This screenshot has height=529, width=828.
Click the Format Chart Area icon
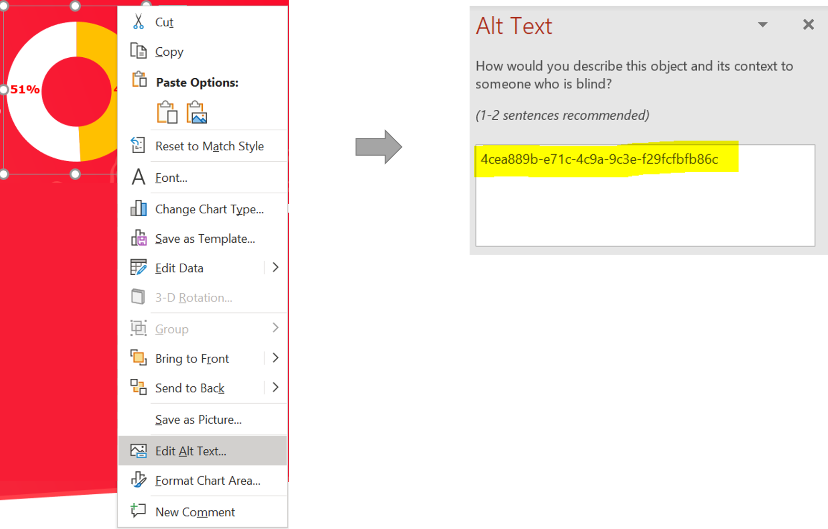(138, 479)
